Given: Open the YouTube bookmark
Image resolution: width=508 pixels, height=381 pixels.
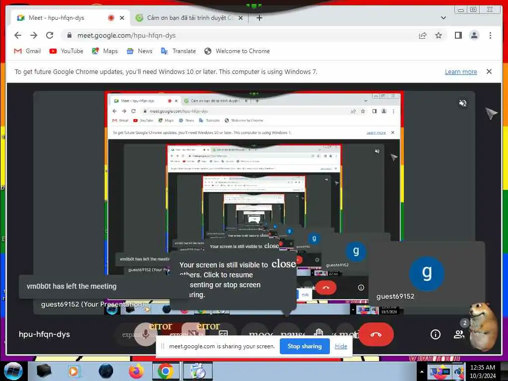Looking at the screenshot, I should point(66,51).
